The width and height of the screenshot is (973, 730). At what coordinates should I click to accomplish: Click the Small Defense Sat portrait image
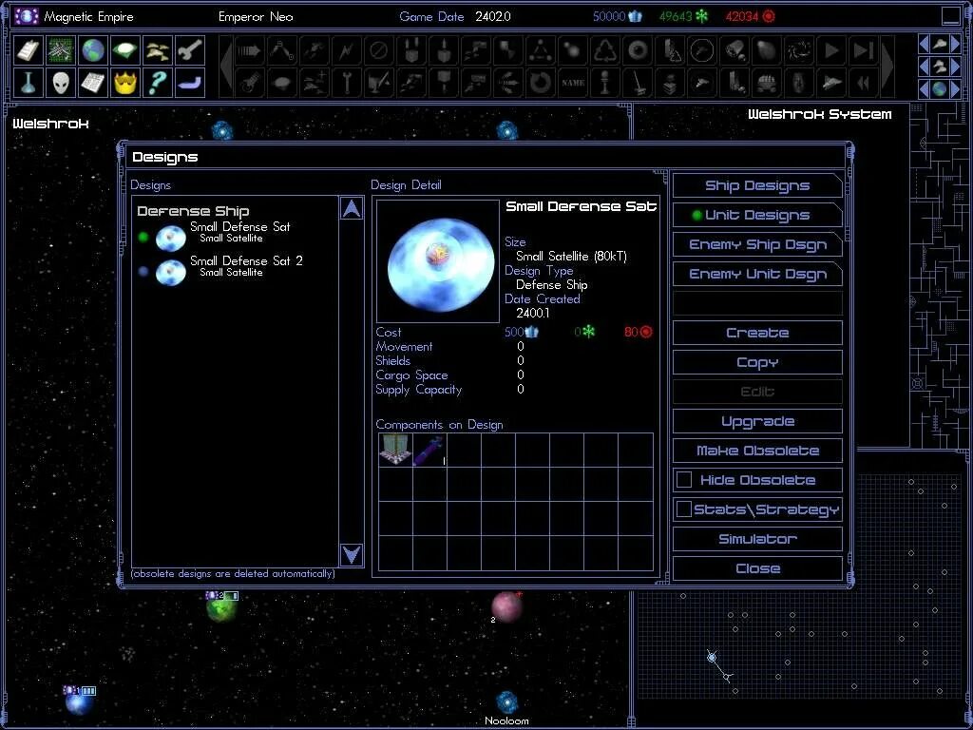point(437,260)
